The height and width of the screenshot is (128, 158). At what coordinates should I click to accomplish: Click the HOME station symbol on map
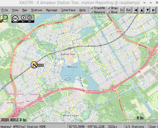tap(34, 65)
